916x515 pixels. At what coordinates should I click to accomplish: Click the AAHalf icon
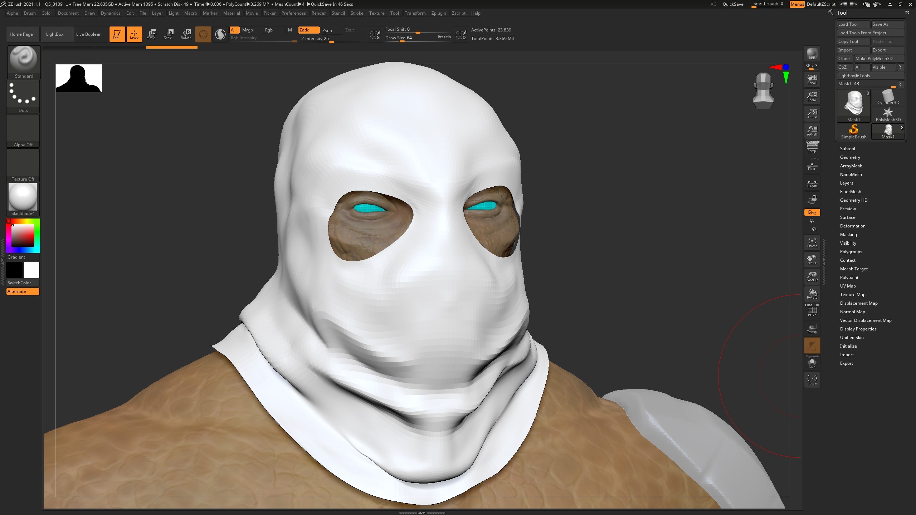coord(812,131)
